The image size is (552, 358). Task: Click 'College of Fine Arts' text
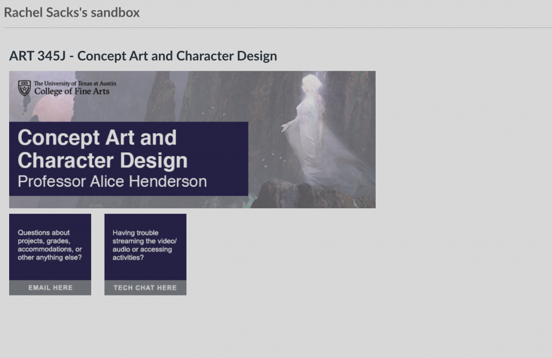click(x=72, y=92)
